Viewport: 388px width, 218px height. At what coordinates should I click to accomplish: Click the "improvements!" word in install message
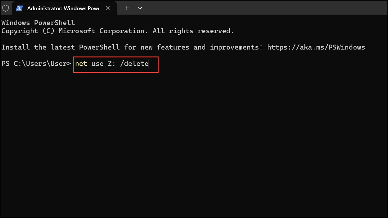(x=236, y=47)
